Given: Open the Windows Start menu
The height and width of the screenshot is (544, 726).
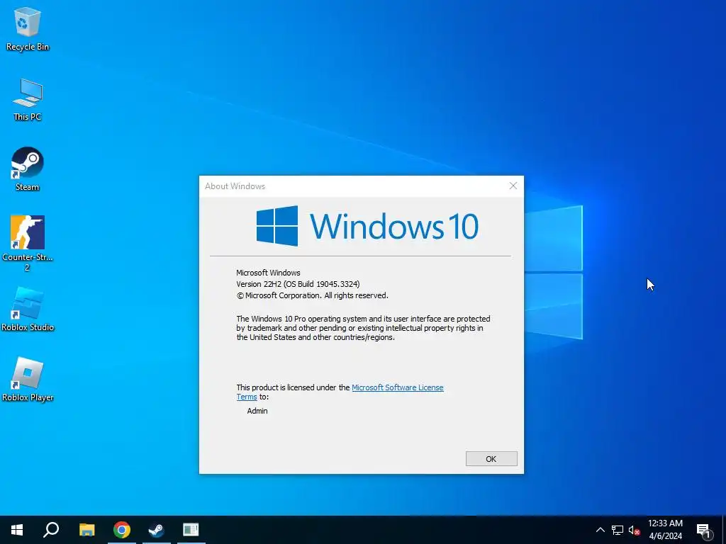Looking at the screenshot, I should click(x=17, y=530).
